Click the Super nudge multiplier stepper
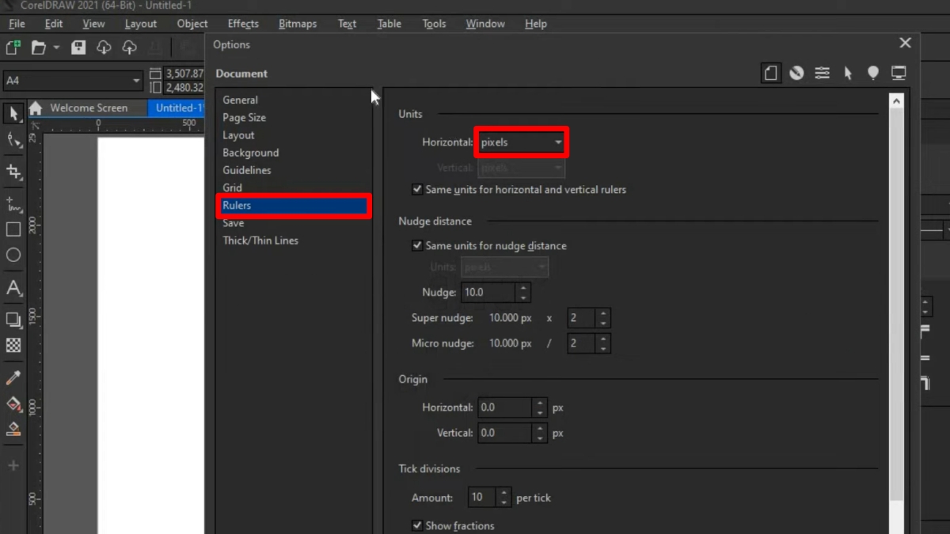The width and height of the screenshot is (950, 534). (603, 319)
